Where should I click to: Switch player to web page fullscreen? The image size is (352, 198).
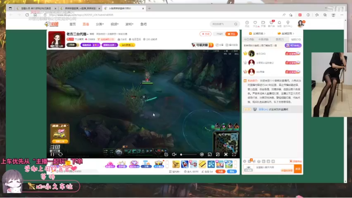click(x=226, y=154)
